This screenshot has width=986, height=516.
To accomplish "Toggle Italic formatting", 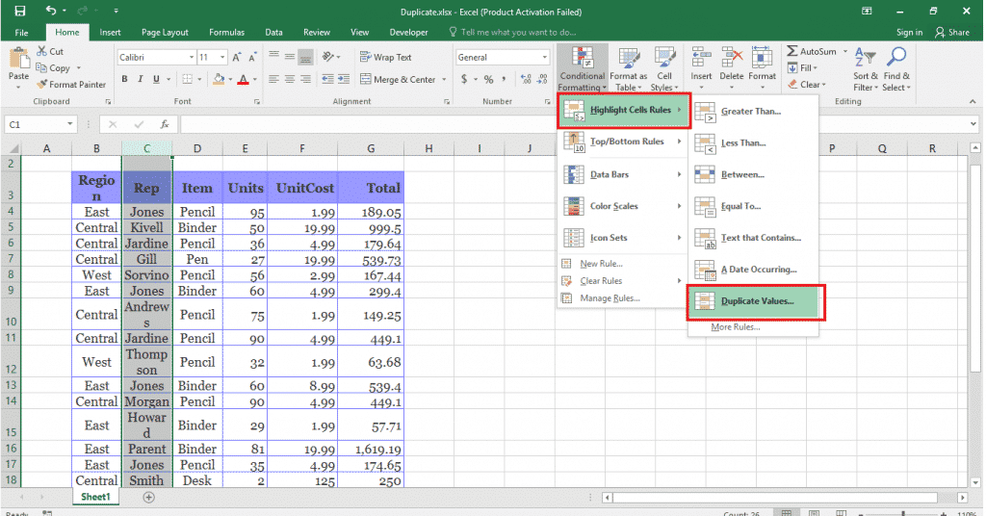I will [x=140, y=80].
